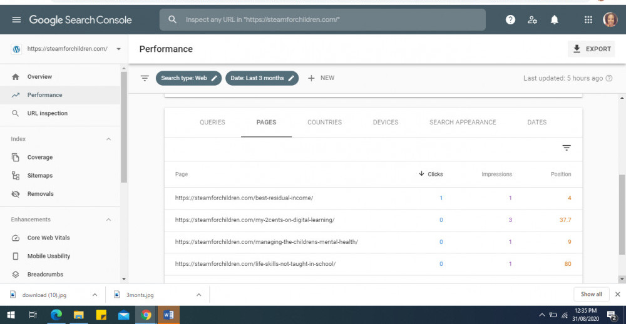Click the filter rows icon above table

566,148
